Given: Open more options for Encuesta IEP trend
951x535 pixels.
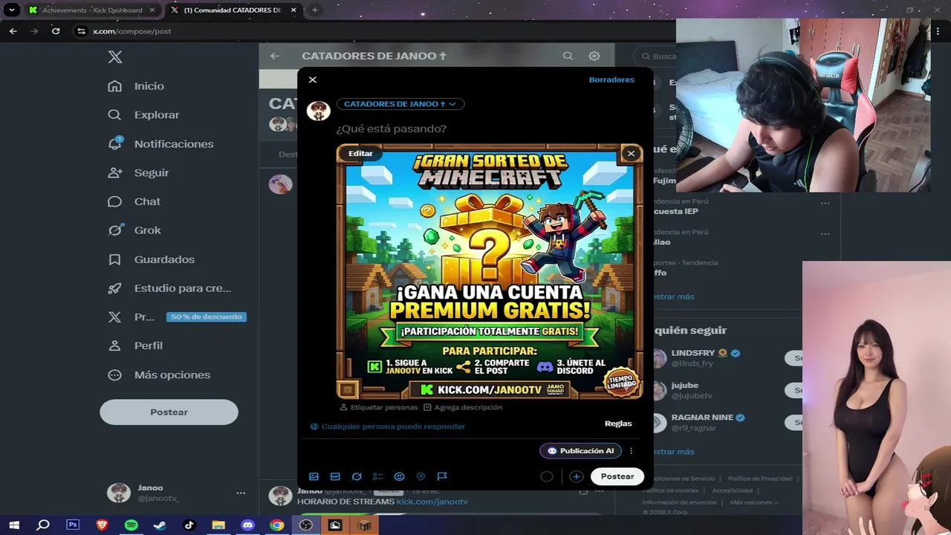Looking at the screenshot, I should 825,203.
